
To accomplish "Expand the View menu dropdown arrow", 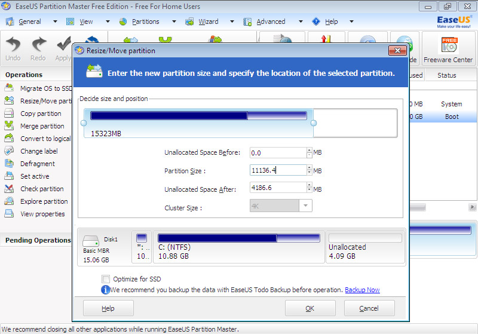I will pos(108,22).
